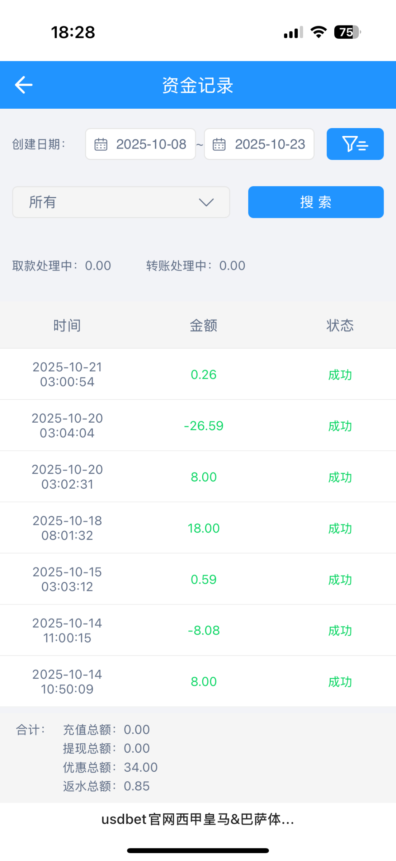This screenshot has height=861, width=396.
Task: Click the 状态 column header
Action: [340, 326]
